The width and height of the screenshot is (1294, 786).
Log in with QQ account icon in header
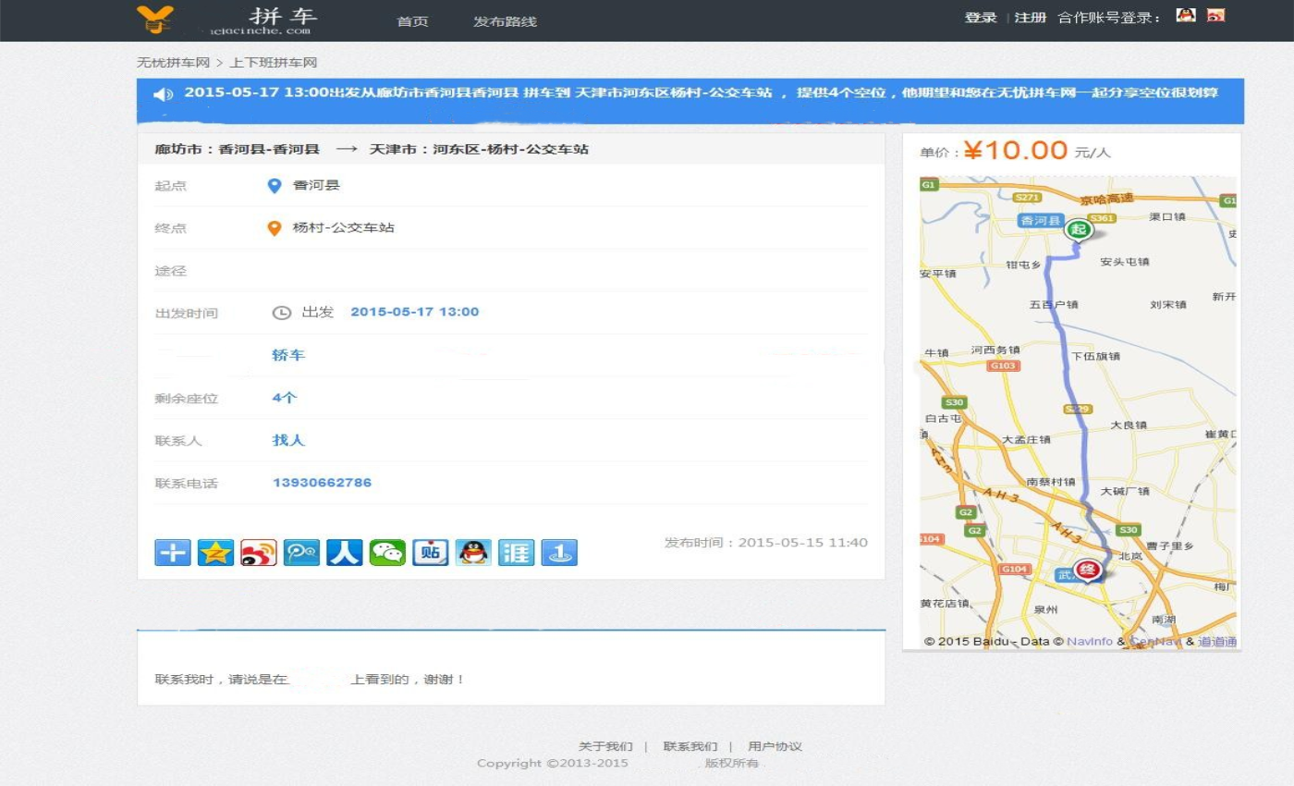tap(1186, 16)
